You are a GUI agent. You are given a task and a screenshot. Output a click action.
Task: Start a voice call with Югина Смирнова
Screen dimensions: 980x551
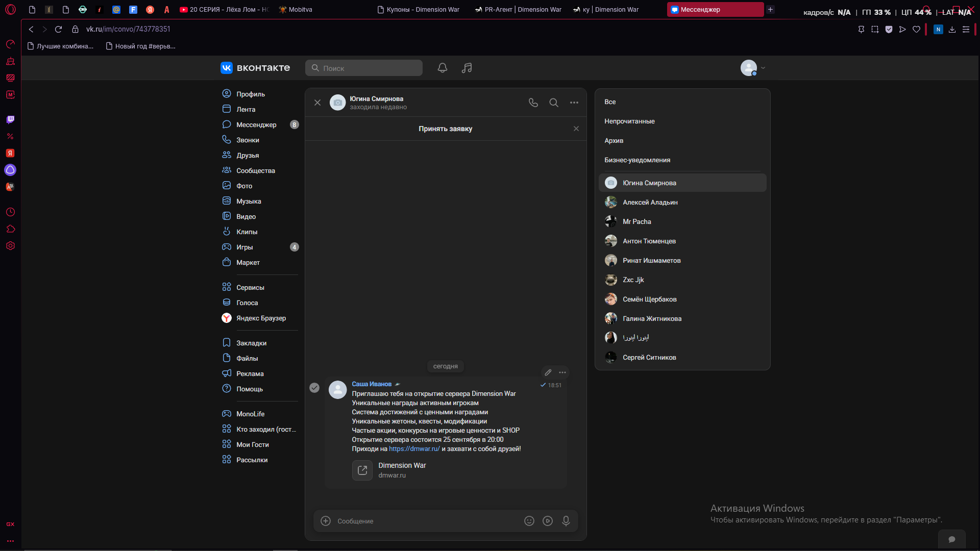tap(533, 103)
